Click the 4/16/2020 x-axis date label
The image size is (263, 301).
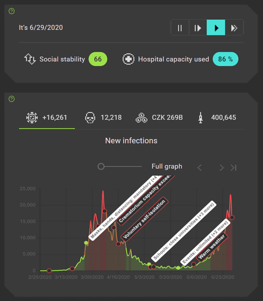tap(118, 277)
